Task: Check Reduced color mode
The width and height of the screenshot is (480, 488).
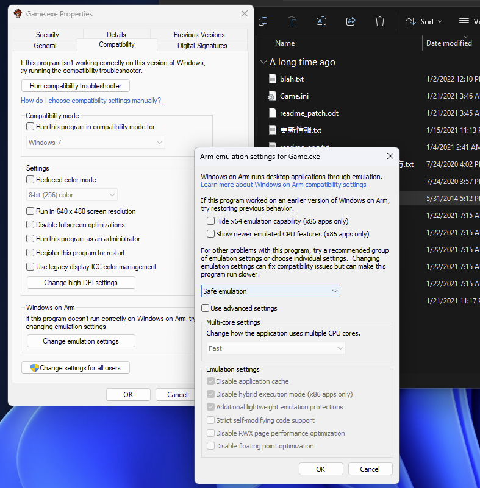Action: tap(30, 179)
